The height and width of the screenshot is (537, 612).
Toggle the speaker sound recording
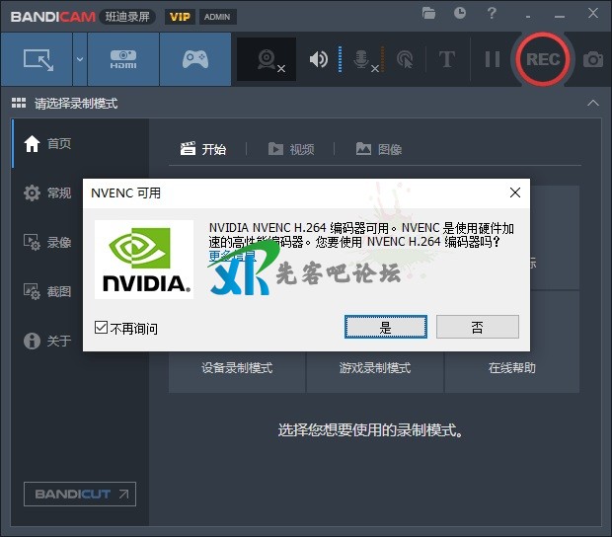(319, 59)
